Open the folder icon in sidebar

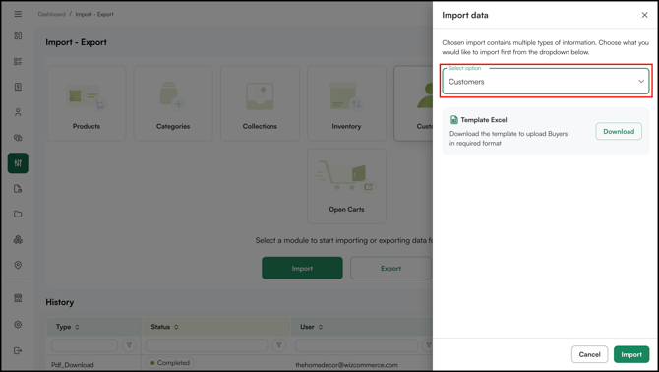(x=18, y=214)
